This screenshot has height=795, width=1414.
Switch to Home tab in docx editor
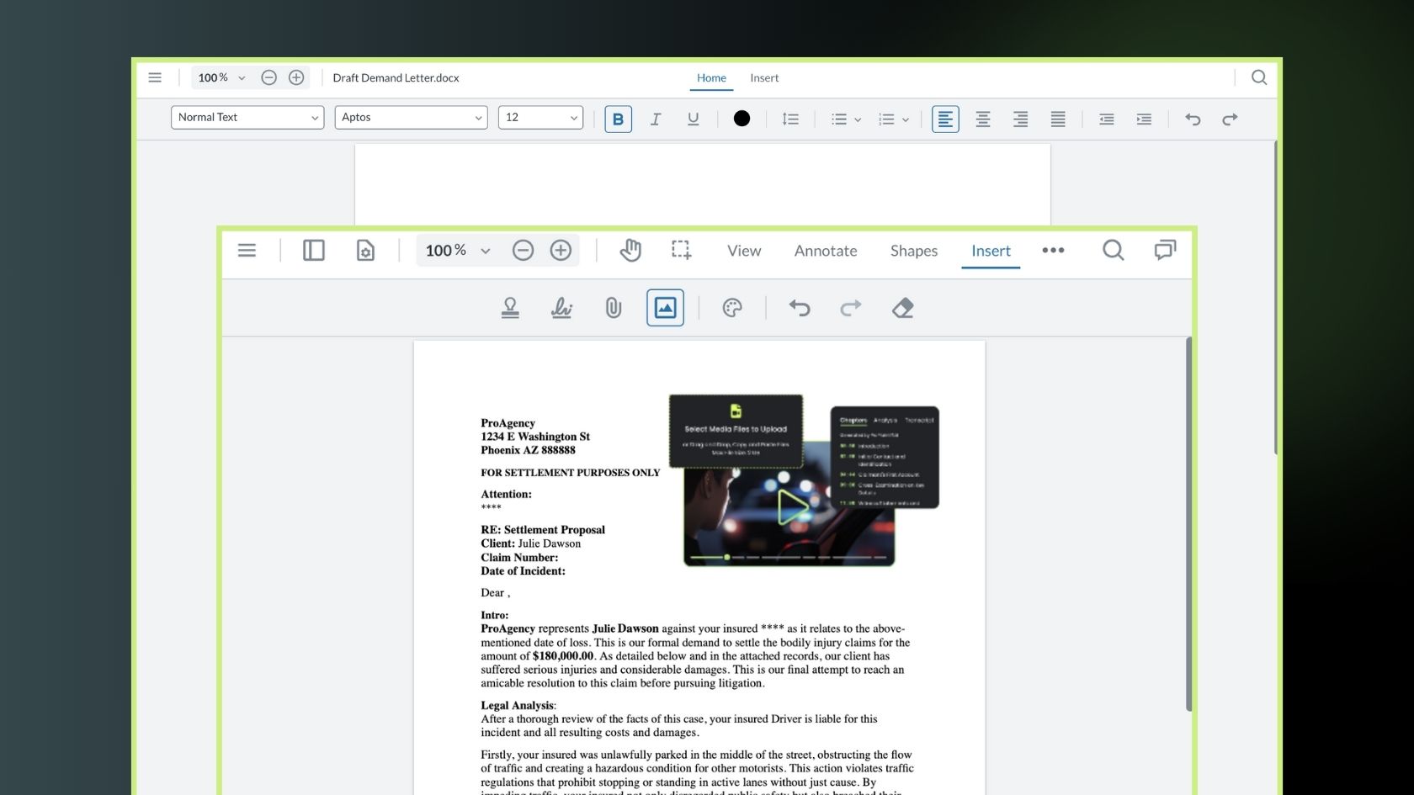711,77
